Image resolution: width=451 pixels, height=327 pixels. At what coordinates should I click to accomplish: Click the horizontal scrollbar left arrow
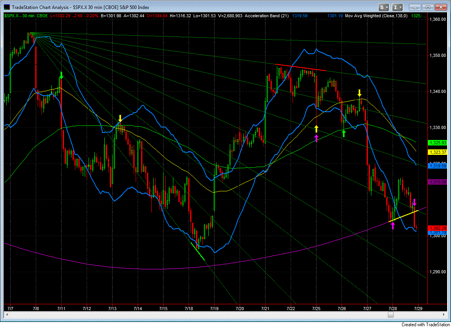click(7, 314)
